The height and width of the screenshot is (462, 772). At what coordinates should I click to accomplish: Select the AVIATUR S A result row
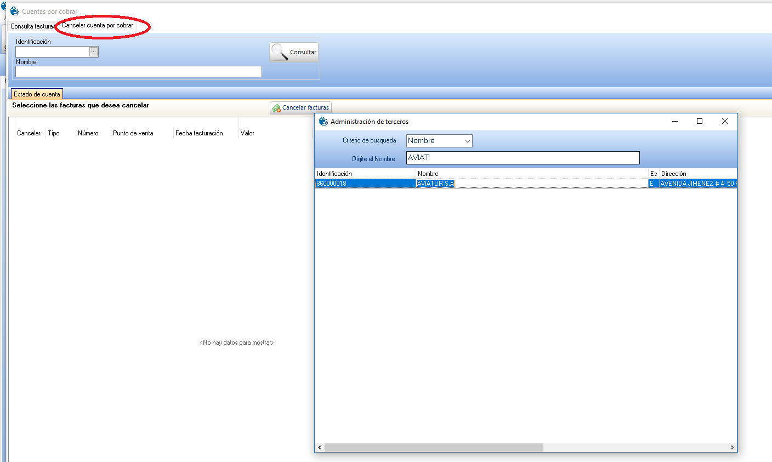coord(493,184)
